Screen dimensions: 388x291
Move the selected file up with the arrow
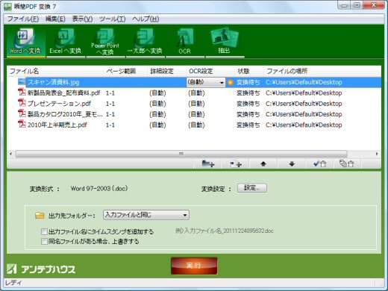pos(263,163)
